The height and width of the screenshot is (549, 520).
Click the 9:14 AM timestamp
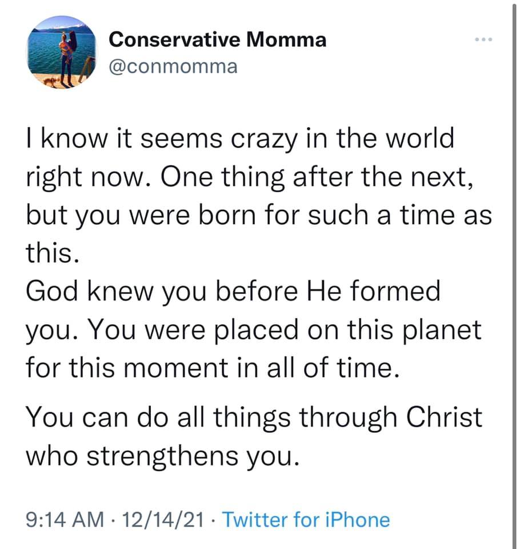point(66,520)
